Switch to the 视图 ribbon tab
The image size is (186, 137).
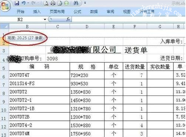coord(127,12)
